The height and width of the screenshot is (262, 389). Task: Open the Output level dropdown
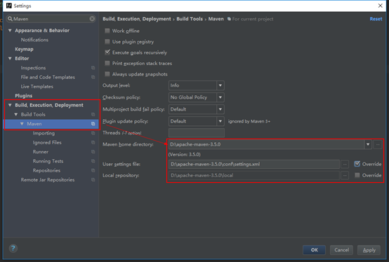[x=196, y=85]
